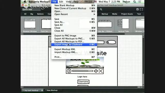The height and width of the screenshot is (93, 165).
Task: Show Project Assets category
Action: [127, 14]
